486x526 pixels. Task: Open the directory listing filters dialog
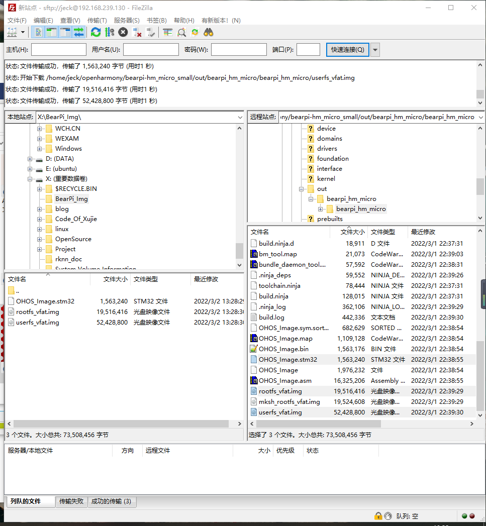click(x=167, y=33)
